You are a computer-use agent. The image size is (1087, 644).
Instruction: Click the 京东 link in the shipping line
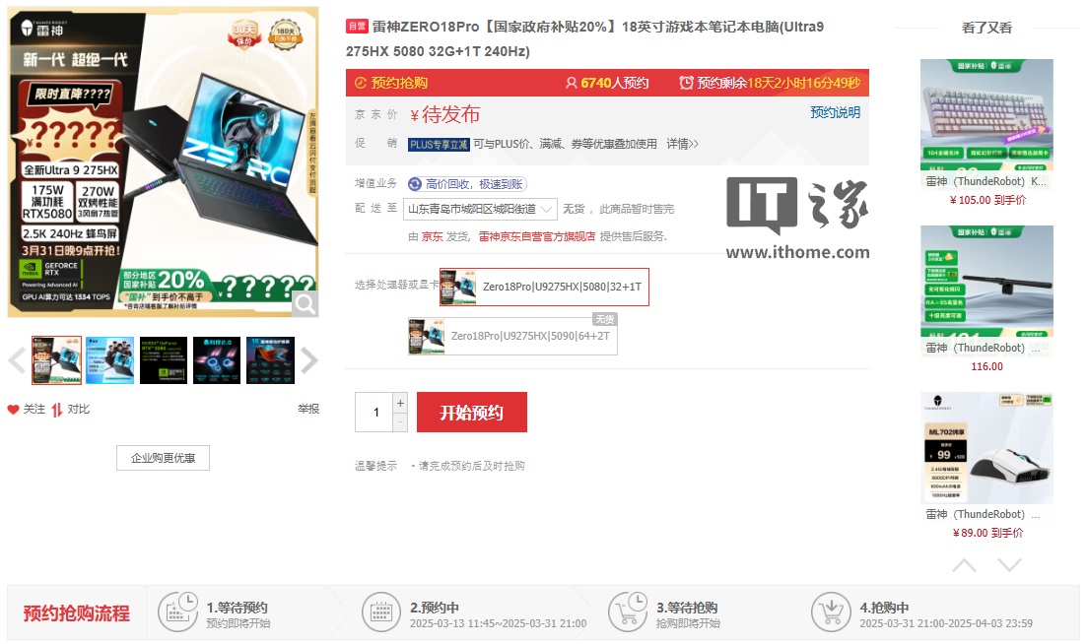(433, 237)
